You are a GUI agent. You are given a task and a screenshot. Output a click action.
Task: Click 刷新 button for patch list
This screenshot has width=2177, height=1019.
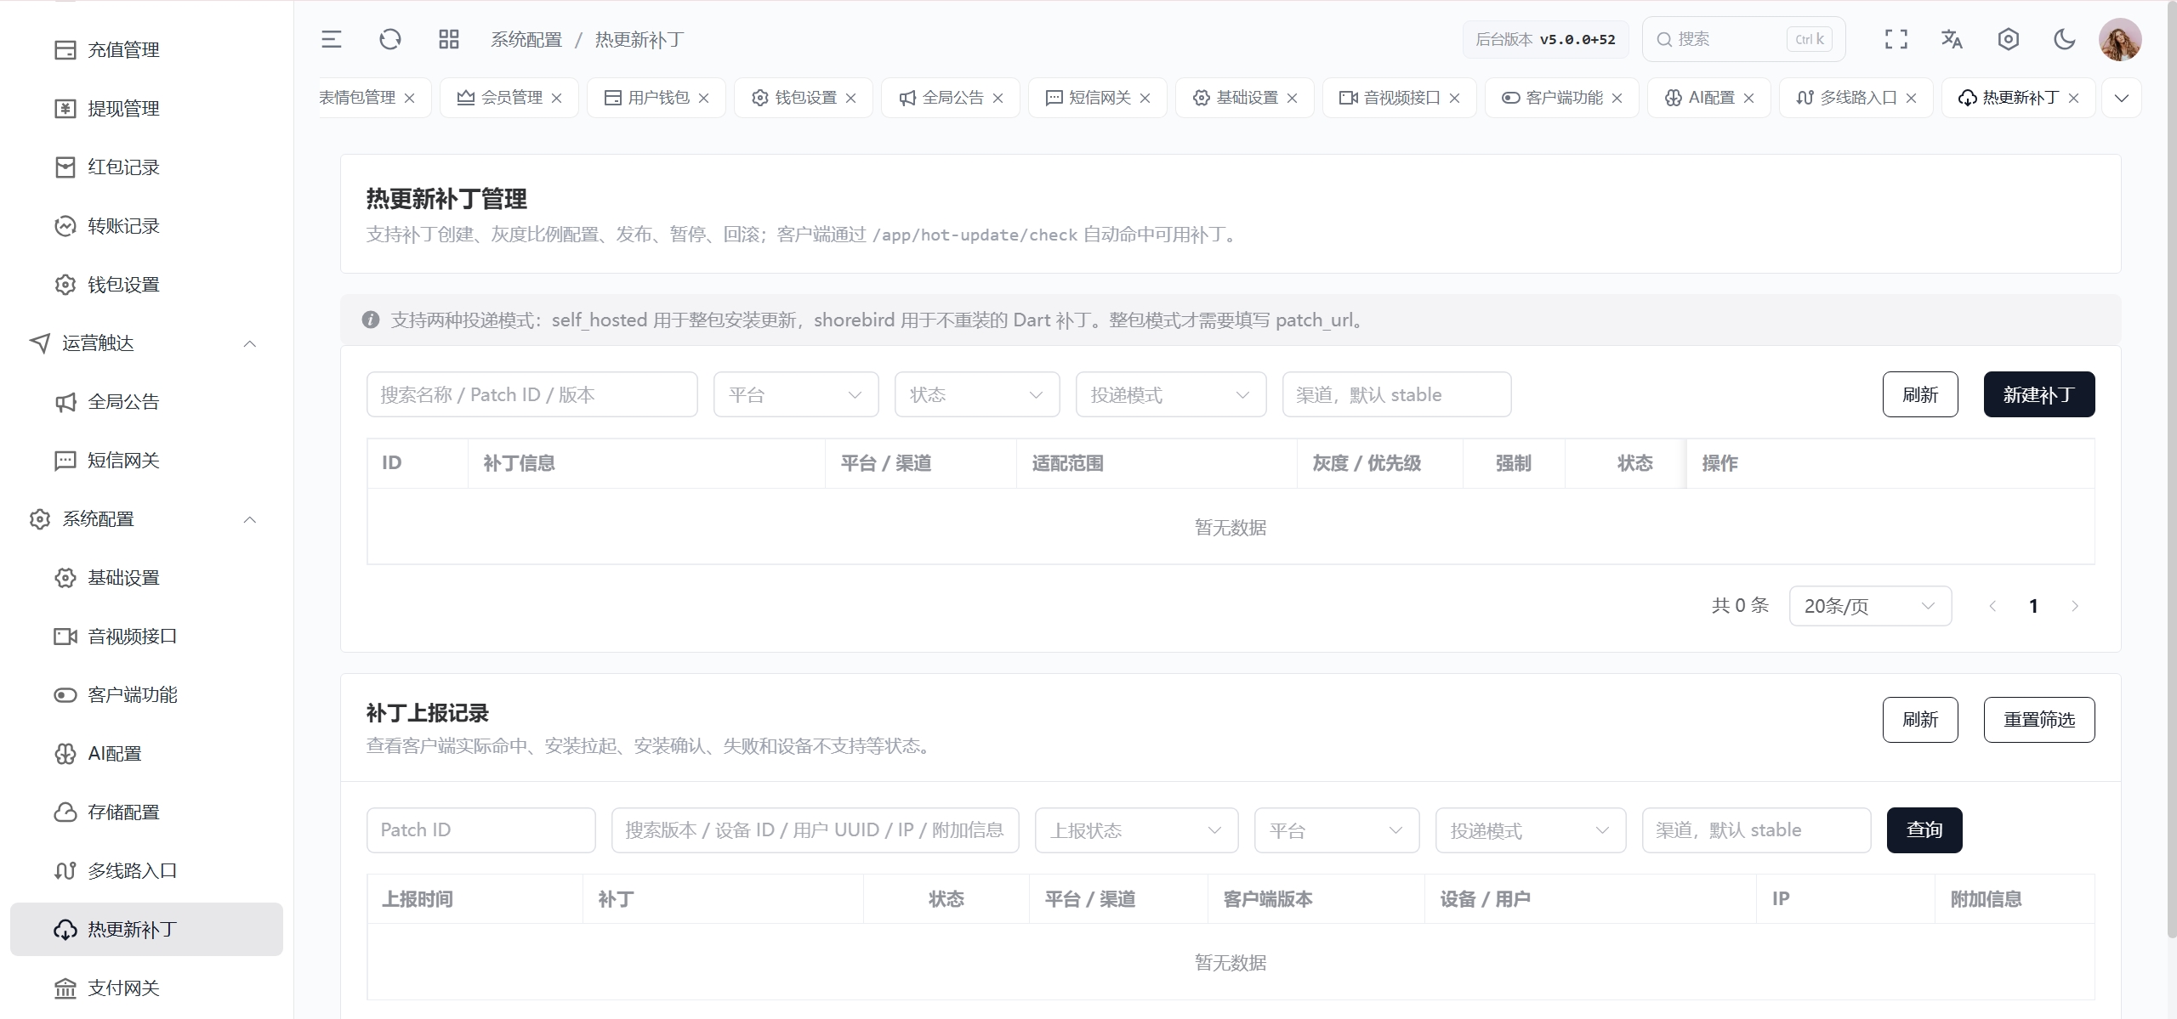pyautogui.click(x=1920, y=394)
